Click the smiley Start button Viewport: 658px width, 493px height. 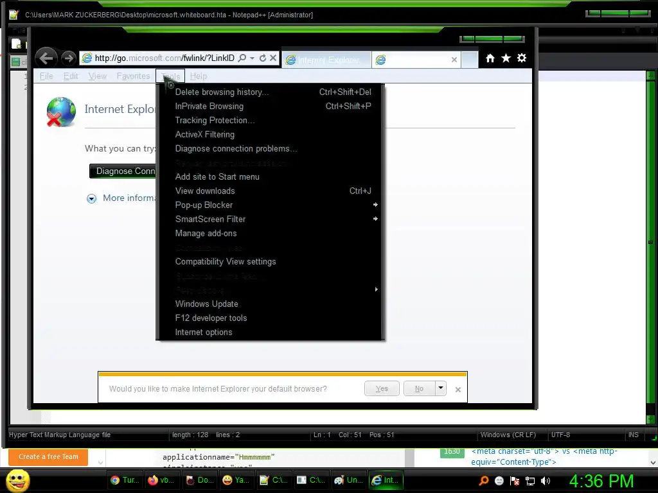[x=18, y=480]
